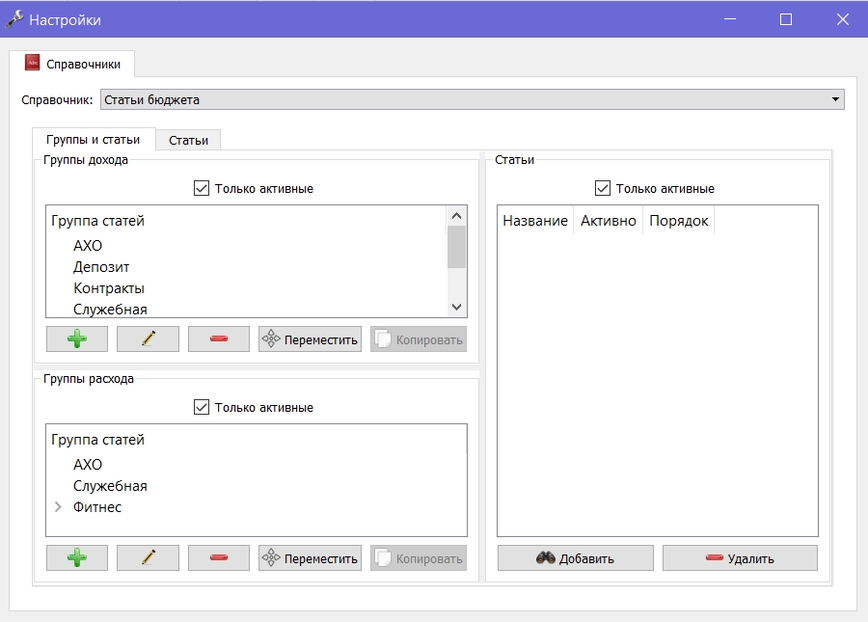This screenshot has width=868, height=622.
Task: Toggle Только активные for income groups
Action: click(x=202, y=188)
